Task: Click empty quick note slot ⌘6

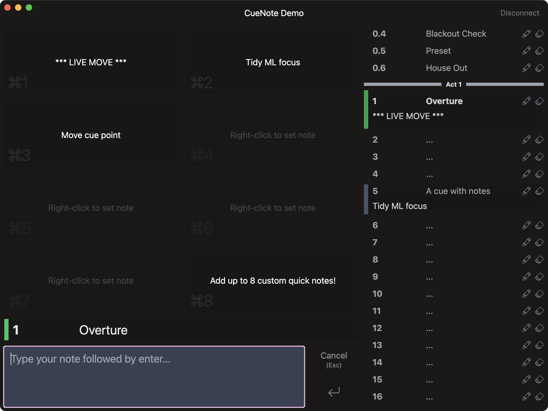Action: pyautogui.click(x=273, y=208)
